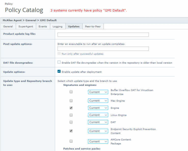Uncheck Endpoint Security Exploit Prevention Content
The height and width of the screenshot is (151, 188).
[x=71, y=131]
